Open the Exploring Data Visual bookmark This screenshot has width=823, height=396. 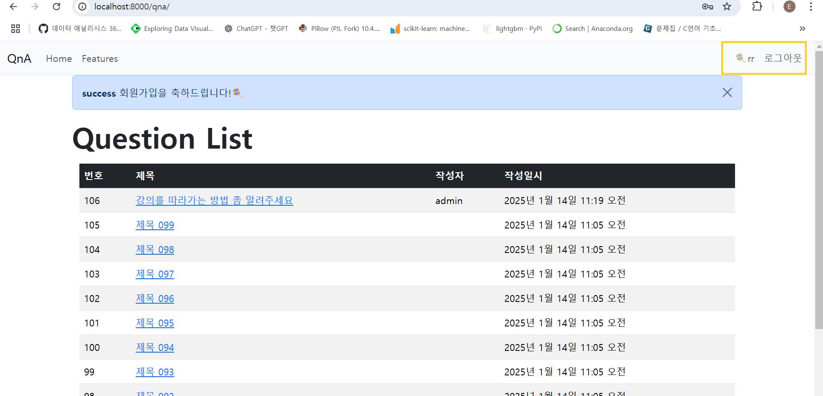click(172, 28)
